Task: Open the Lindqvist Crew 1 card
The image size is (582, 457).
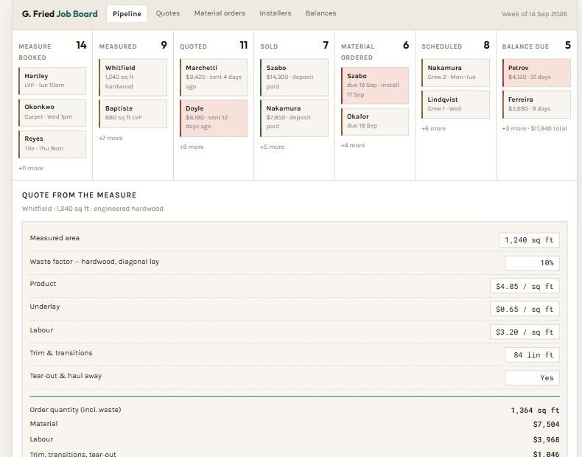Action: (x=455, y=105)
